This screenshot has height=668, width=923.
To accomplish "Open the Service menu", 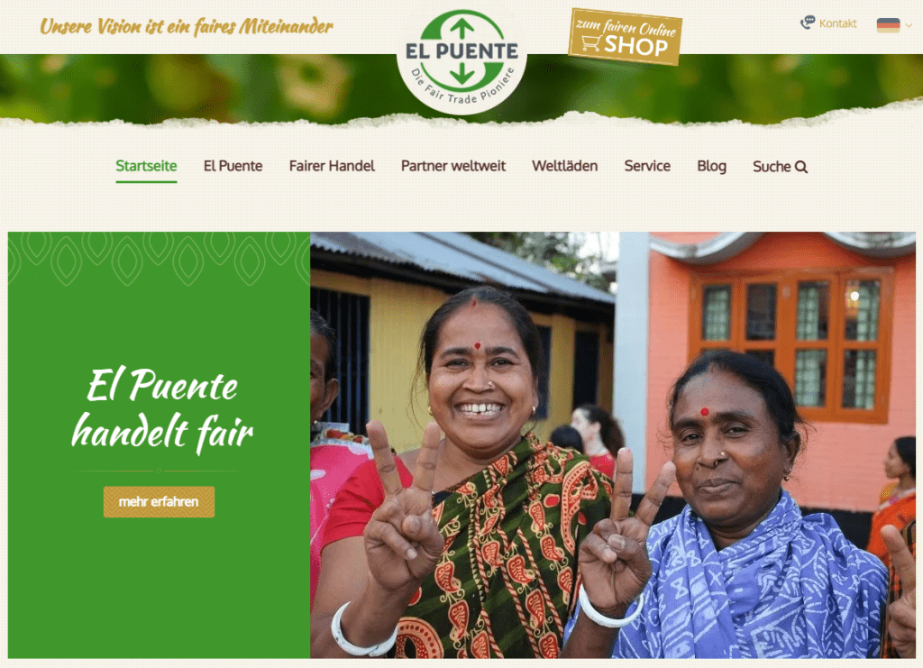I will [x=647, y=166].
